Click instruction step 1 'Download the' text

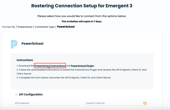25,66
